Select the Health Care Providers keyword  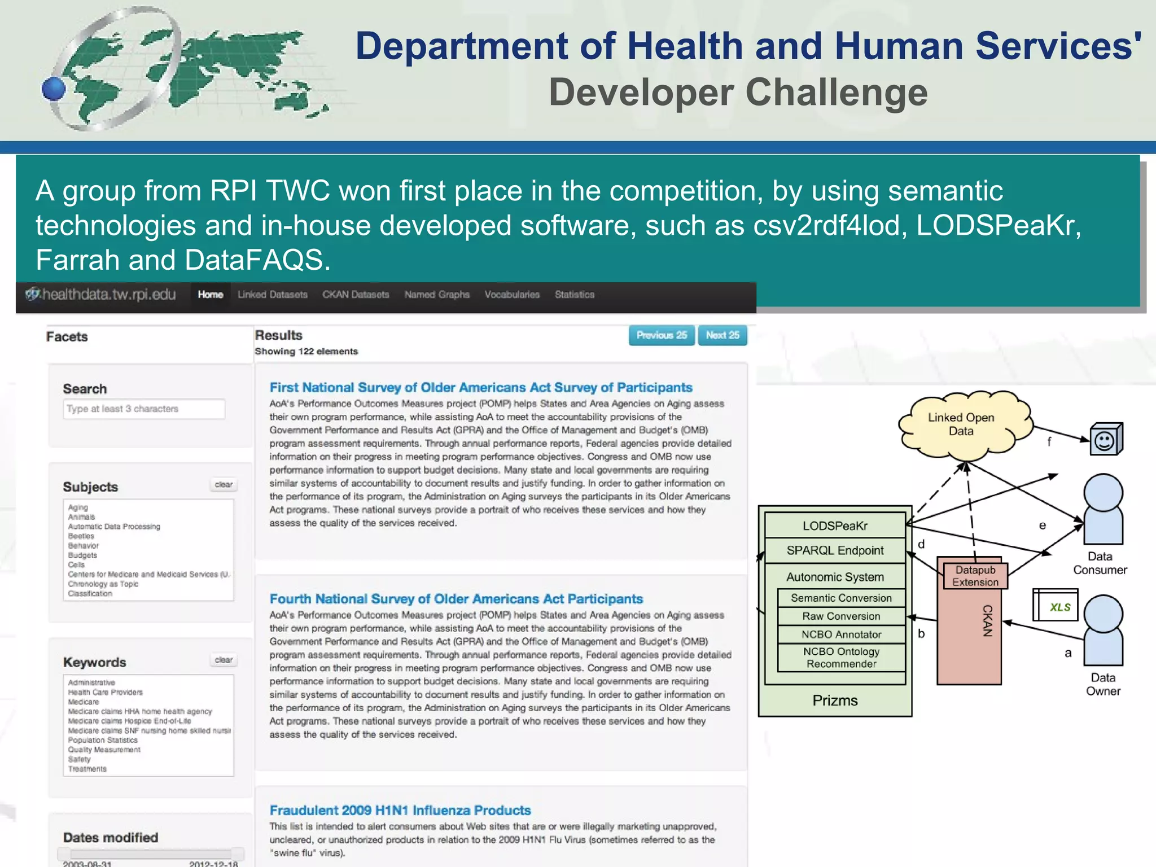pos(106,693)
